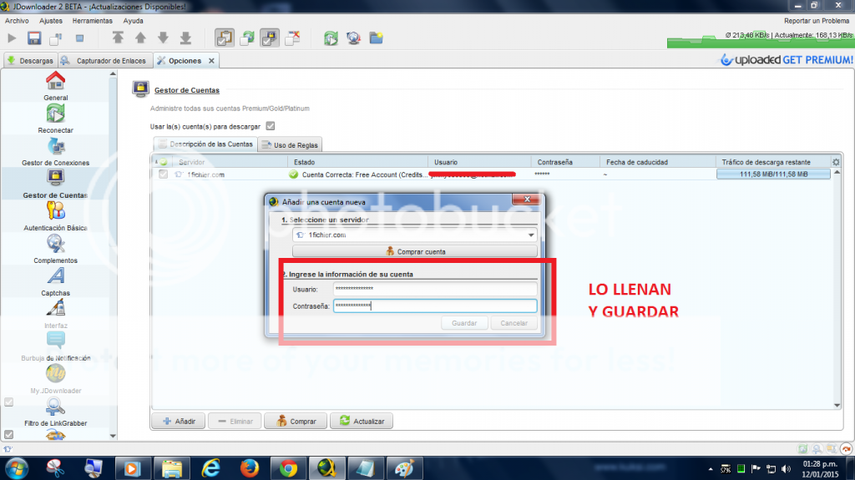The image size is (855, 480).
Task: Open Burbuja de Notificación in the sidebar
Action: (x=56, y=347)
